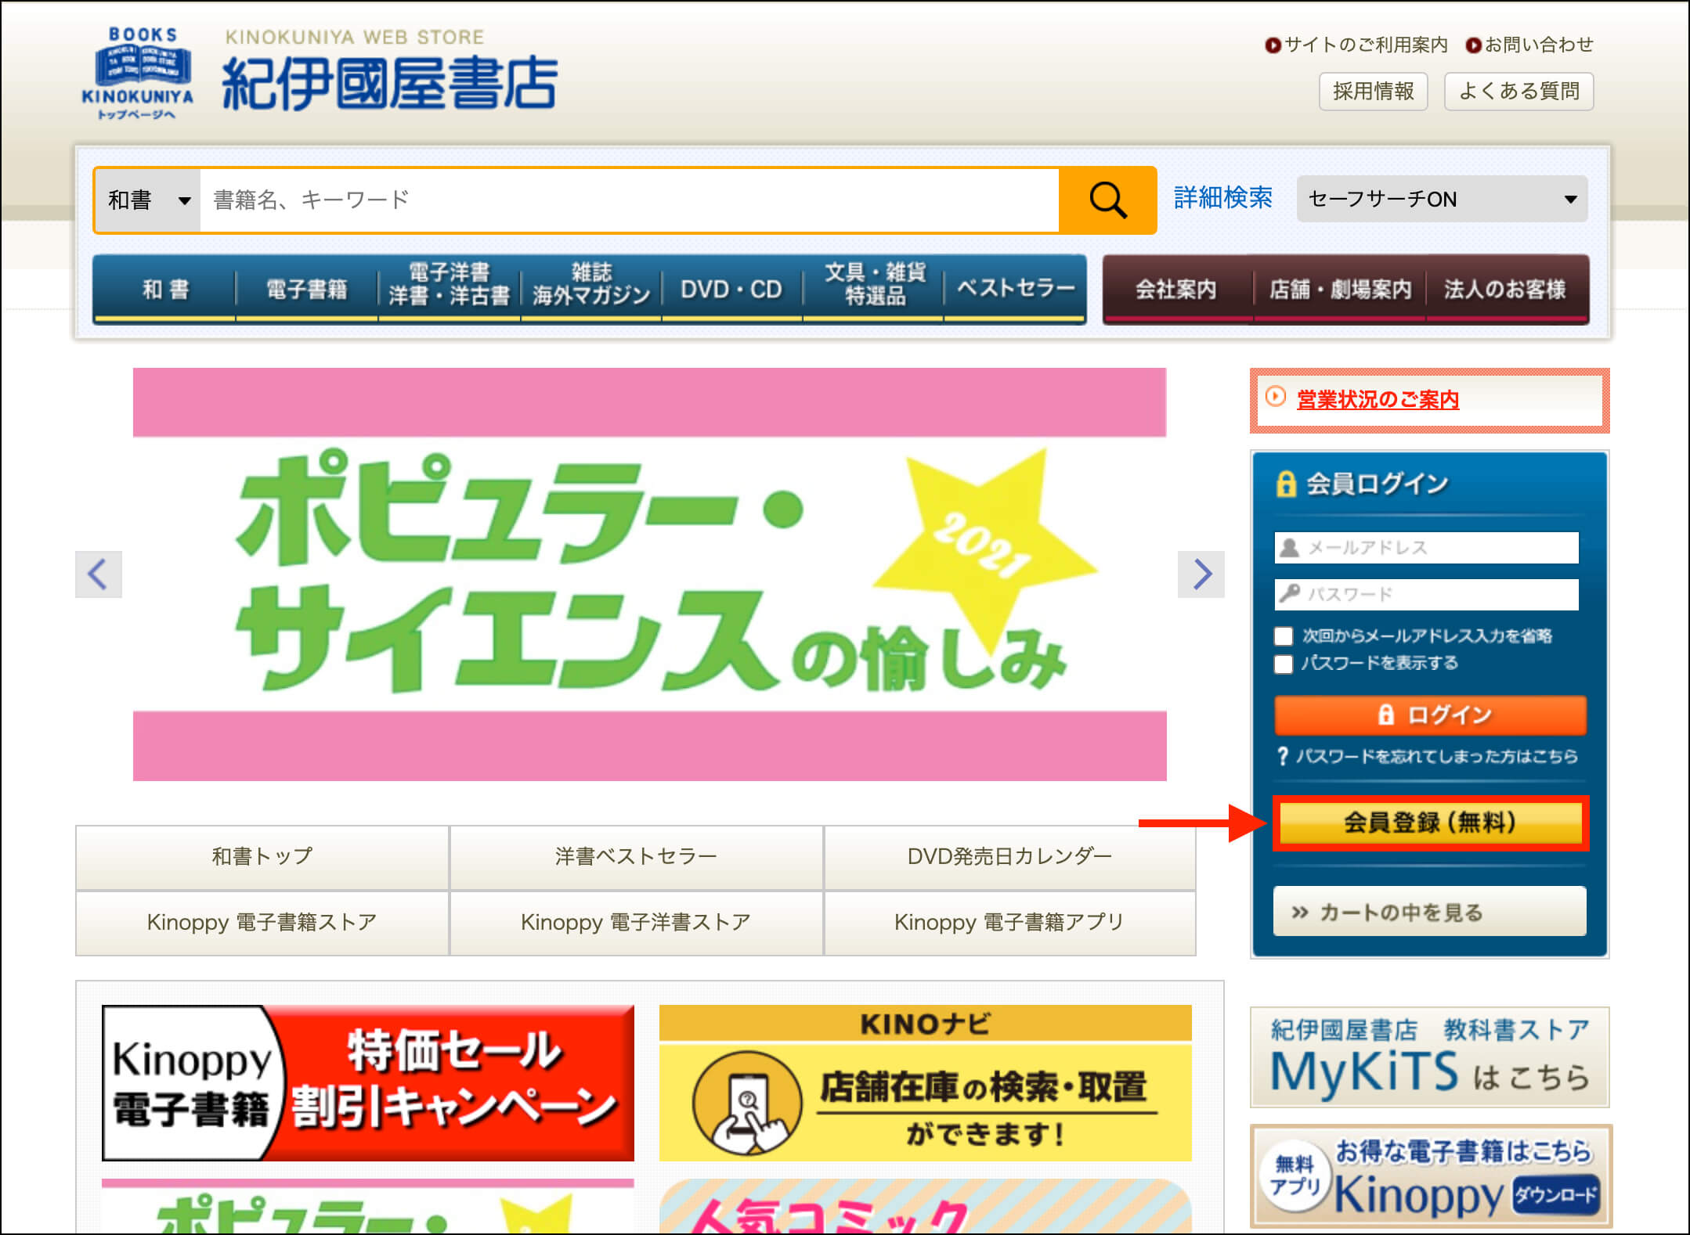The height and width of the screenshot is (1235, 1690).
Task: Open the KINOナビ banner
Action: pyautogui.click(x=925, y=1082)
